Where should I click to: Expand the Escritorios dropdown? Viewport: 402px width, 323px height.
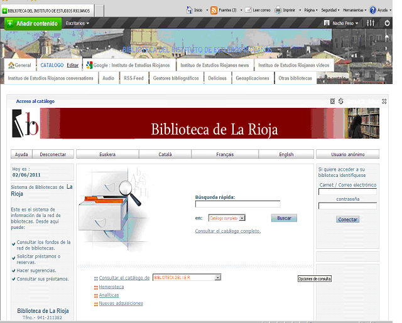click(77, 23)
